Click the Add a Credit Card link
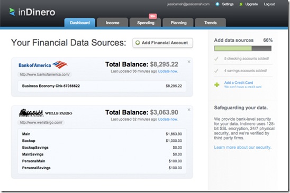 [x=239, y=83]
